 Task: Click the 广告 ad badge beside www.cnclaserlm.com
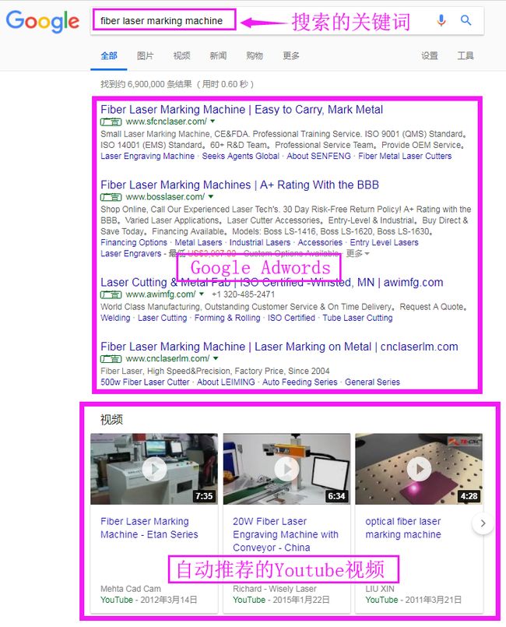click(x=111, y=359)
